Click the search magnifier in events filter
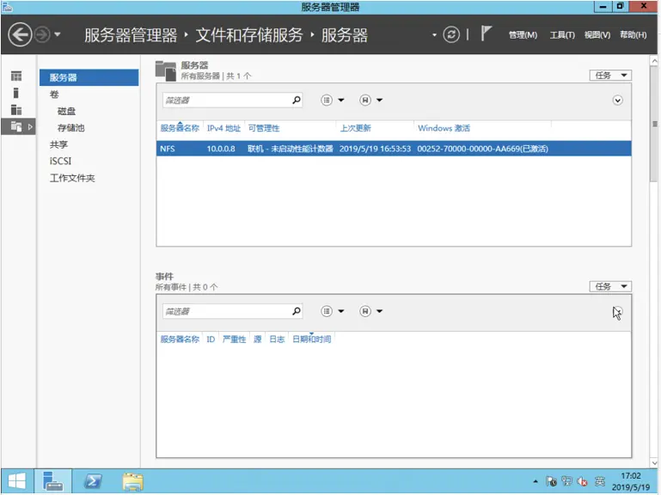The width and height of the screenshot is (661, 495). click(297, 311)
